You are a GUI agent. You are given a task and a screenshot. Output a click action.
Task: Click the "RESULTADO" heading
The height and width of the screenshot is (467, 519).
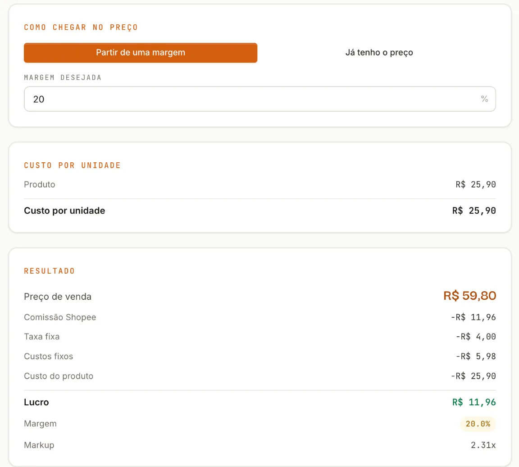pos(49,271)
